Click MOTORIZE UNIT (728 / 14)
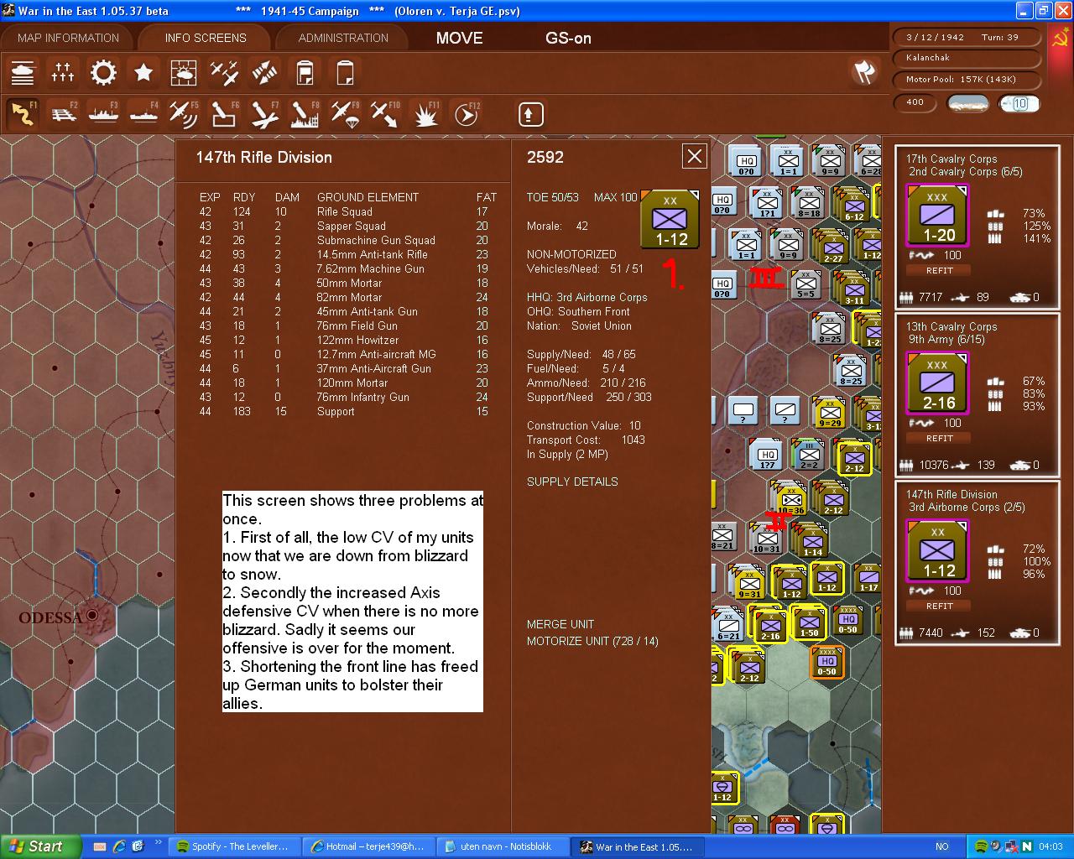 (x=592, y=641)
